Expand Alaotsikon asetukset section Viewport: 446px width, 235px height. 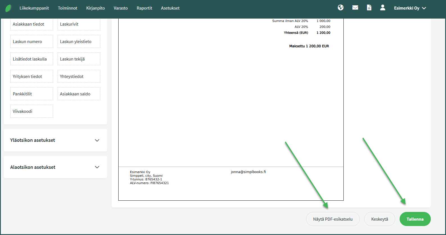55,167
